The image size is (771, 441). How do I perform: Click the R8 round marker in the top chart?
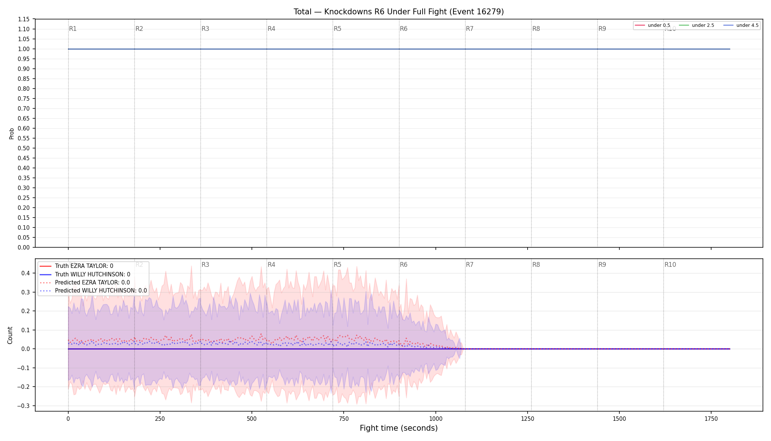536,29
